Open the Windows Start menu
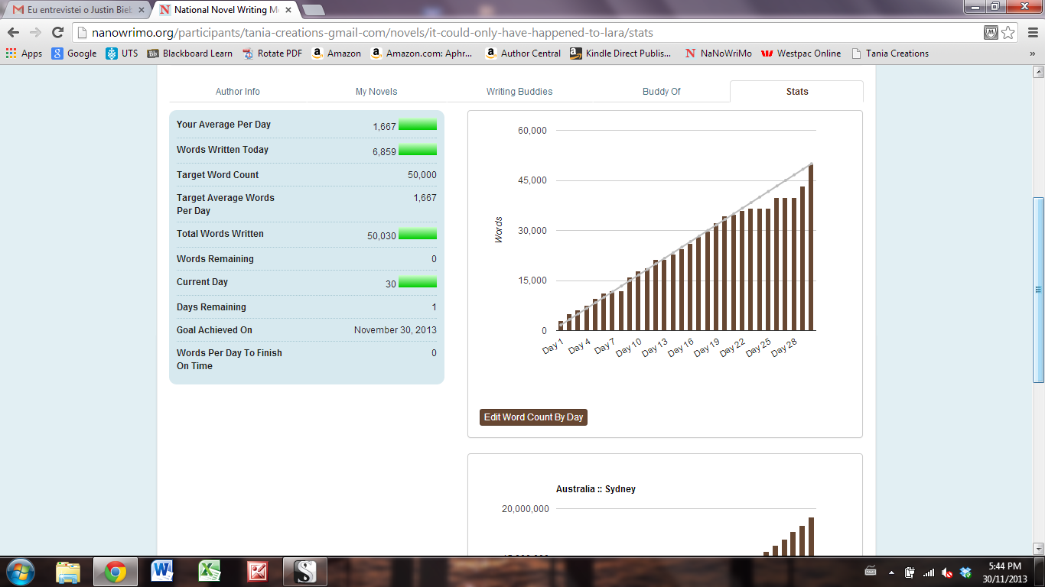The height and width of the screenshot is (587, 1045). tap(20, 571)
